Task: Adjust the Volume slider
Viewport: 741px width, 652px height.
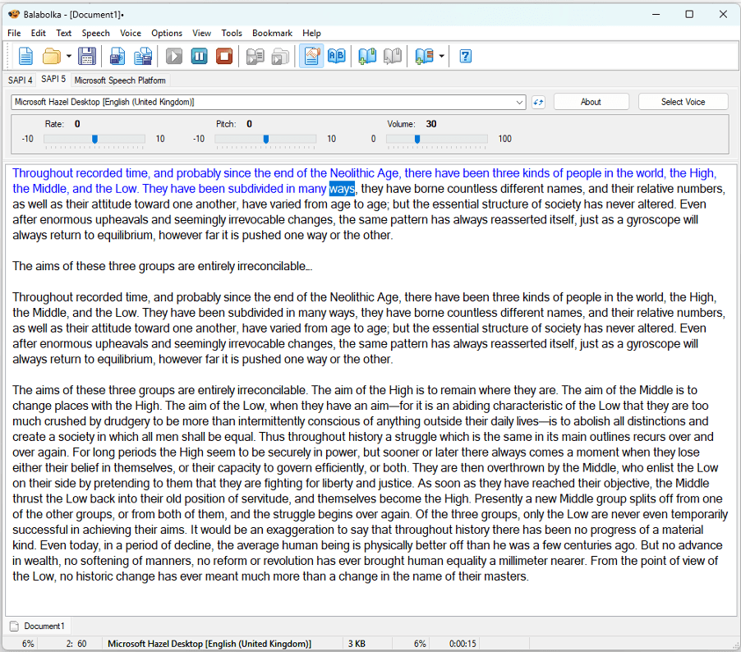Action: coord(418,139)
